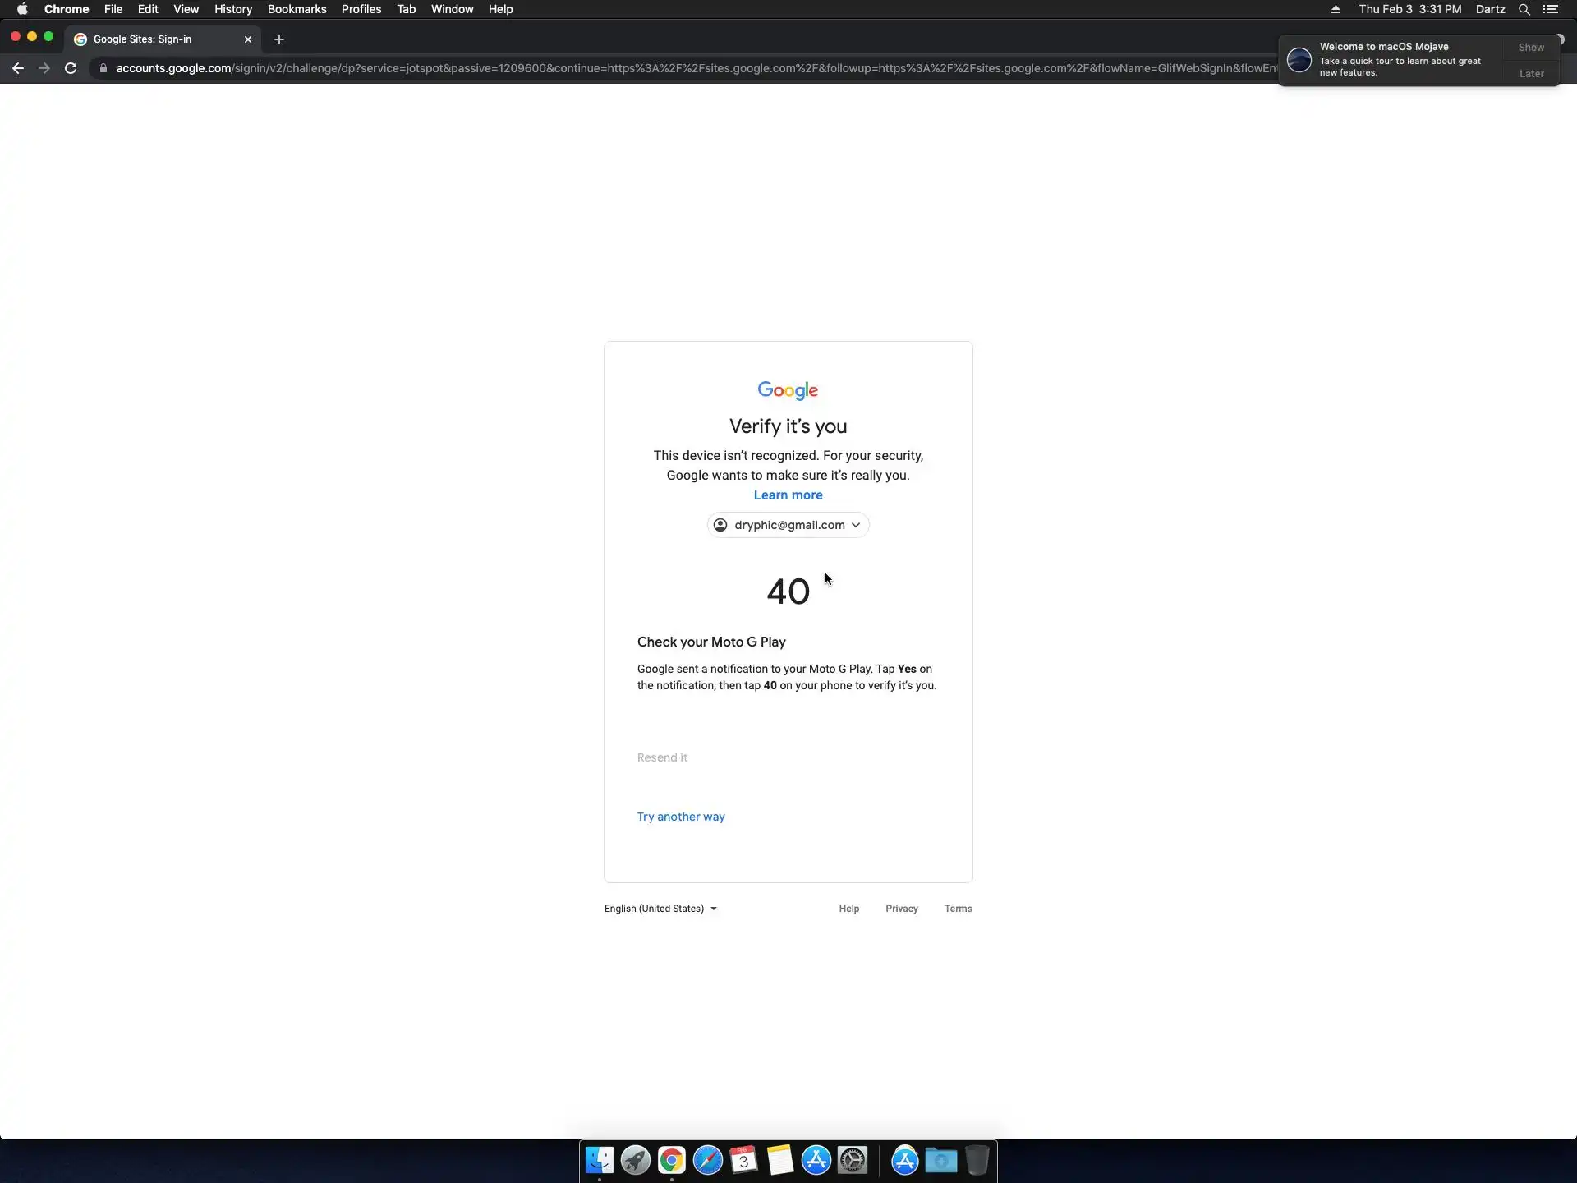Expand the dryphic@gmail.com account selector
The height and width of the screenshot is (1183, 1577).
pos(788,525)
